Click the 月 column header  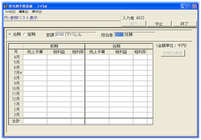pos(16,52)
